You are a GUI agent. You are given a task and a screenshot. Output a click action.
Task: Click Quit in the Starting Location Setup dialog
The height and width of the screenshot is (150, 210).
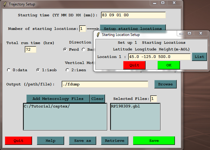(x=134, y=65)
